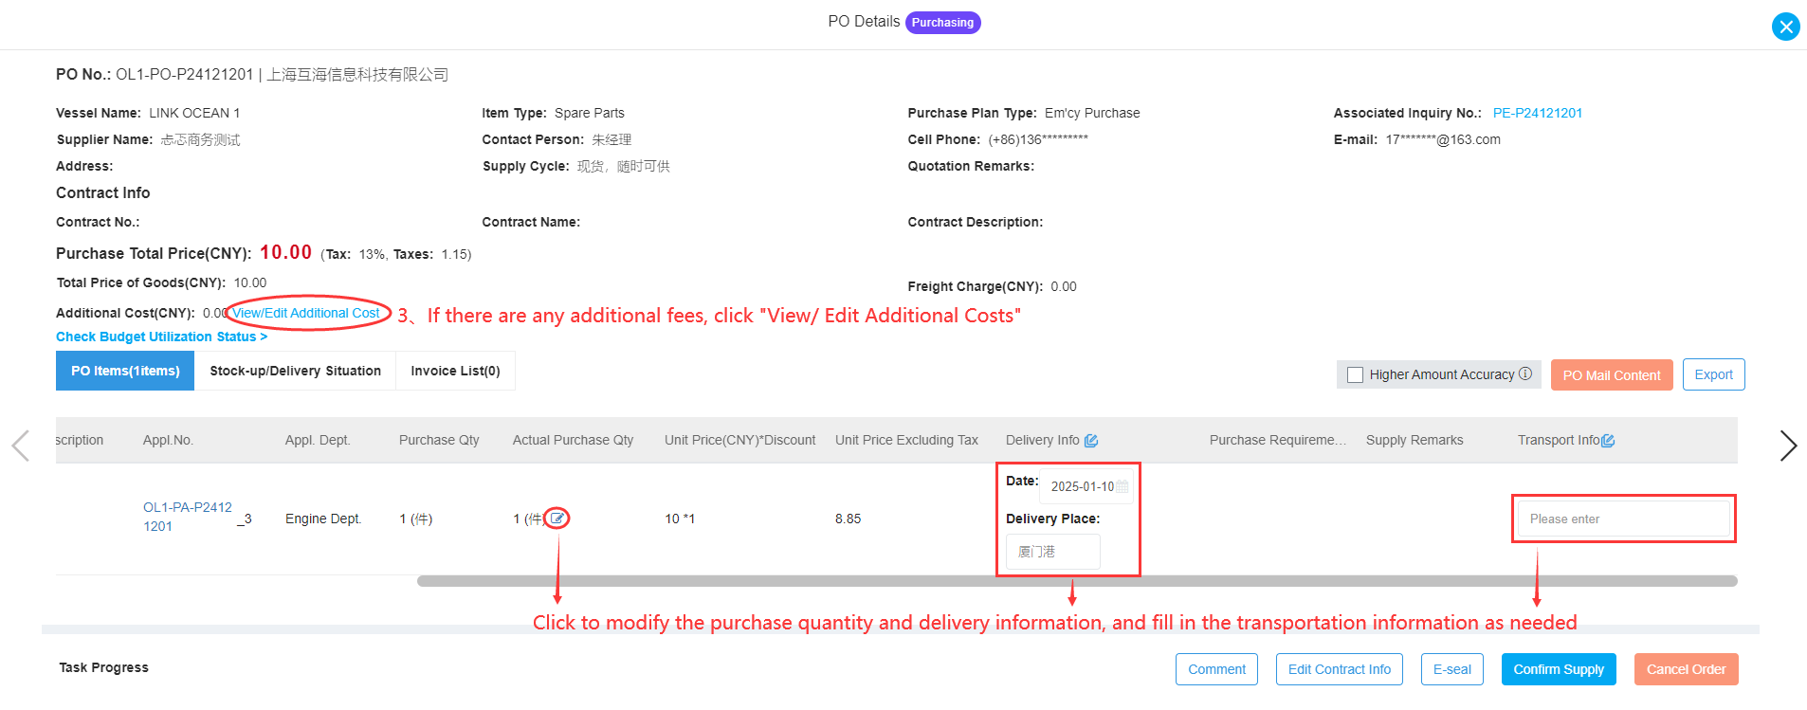Click the delivery date field 2025-01-10
Screen dimensions: 1807x710
[1086, 486]
